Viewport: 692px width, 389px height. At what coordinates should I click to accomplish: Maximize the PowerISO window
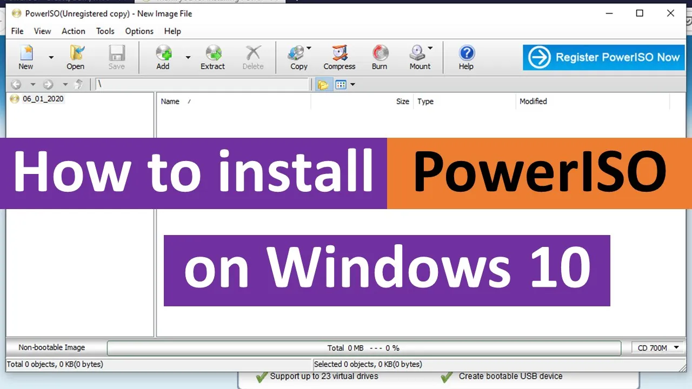point(640,14)
